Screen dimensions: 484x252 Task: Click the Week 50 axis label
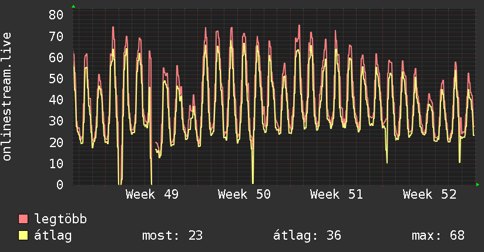coord(244,195)
